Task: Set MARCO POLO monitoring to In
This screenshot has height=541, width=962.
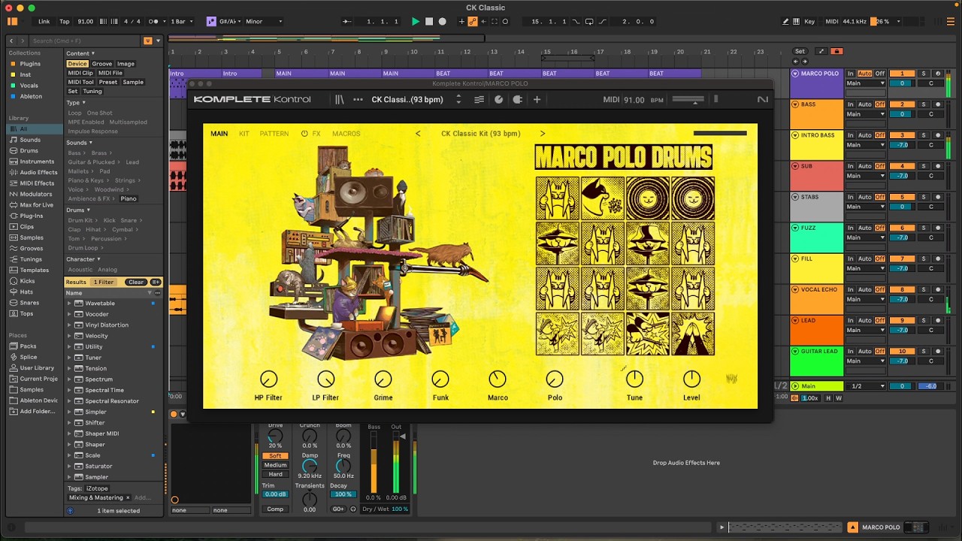Action: [851, 74]
